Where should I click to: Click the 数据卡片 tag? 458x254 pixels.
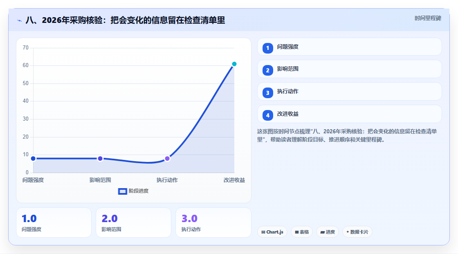click(357, 232)
